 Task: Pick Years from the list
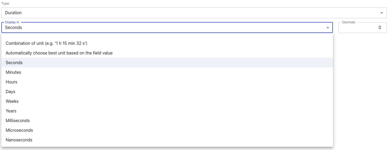(11, 111)
